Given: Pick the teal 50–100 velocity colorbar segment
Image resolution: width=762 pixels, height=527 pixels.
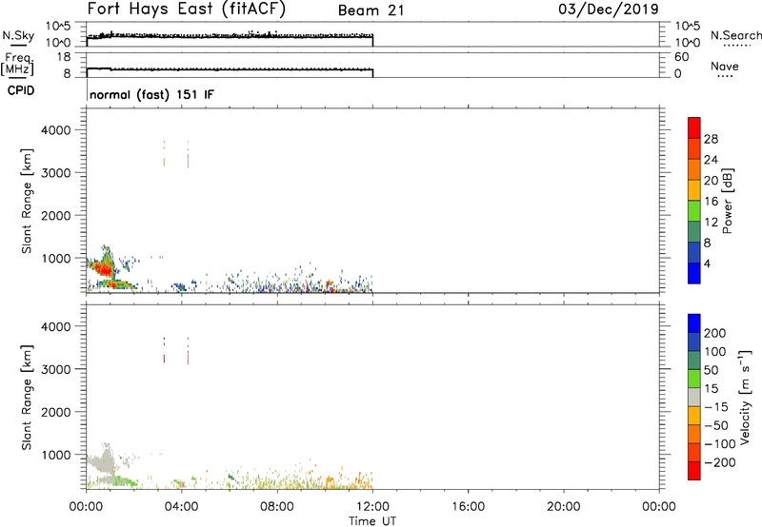Looking at the screenshot, I should [694, 361].
